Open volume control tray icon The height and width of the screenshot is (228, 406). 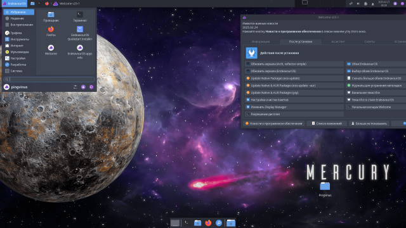358,4
